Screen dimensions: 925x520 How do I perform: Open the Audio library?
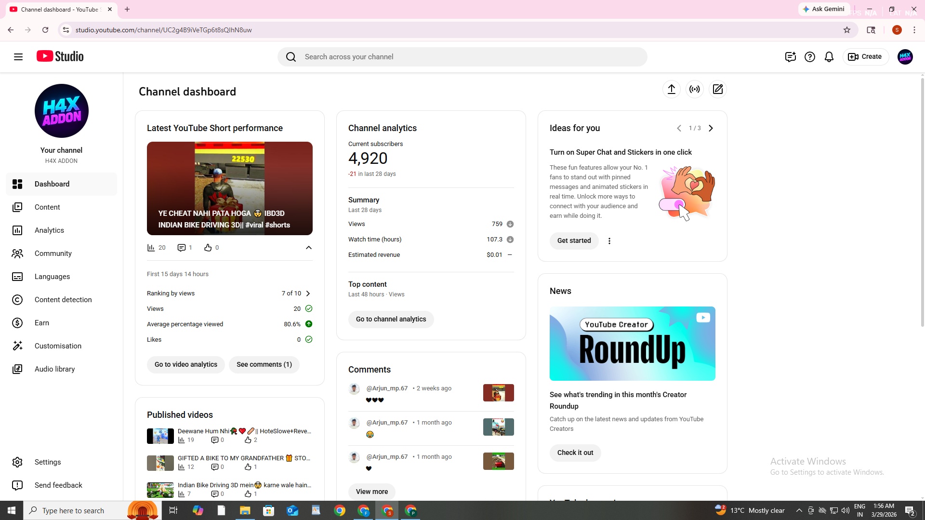(x=54, y=369)
